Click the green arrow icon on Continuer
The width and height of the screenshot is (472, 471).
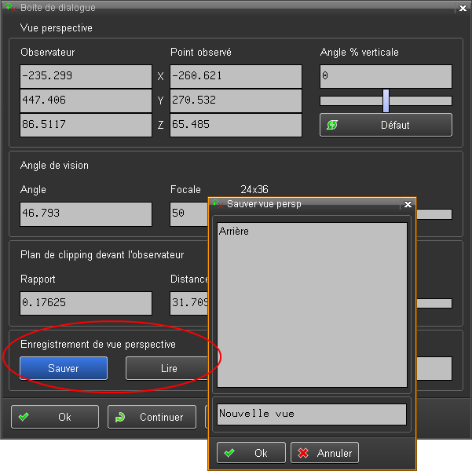coord(120,417)
